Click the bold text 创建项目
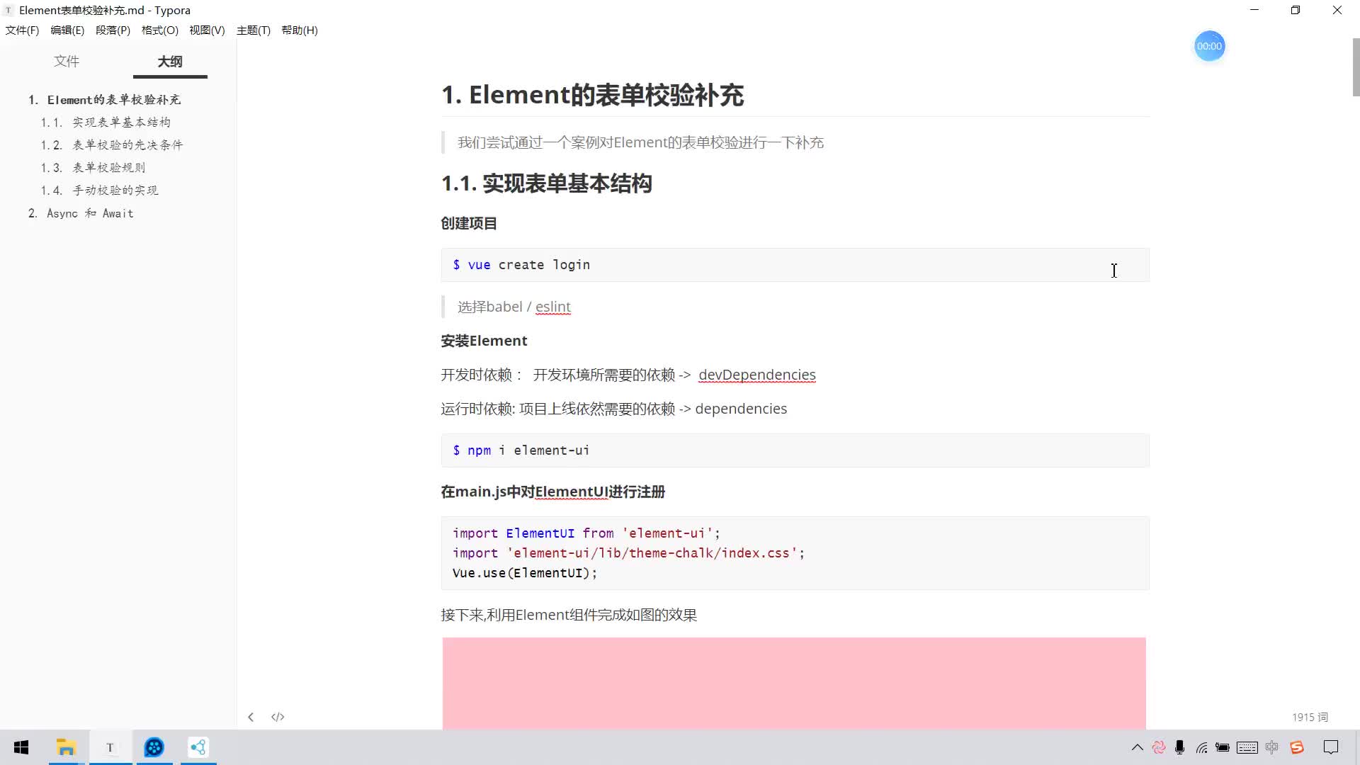 pos(469,224)
